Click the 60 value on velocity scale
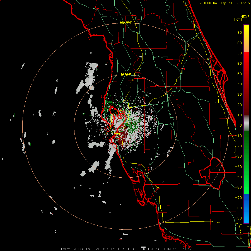 point(240,64)
